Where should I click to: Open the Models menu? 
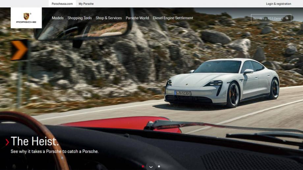(58, 18)
